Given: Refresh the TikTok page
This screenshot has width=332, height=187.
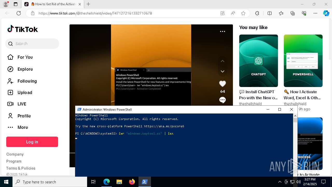Looking at the screenshot, I should [x=19, y=13].
